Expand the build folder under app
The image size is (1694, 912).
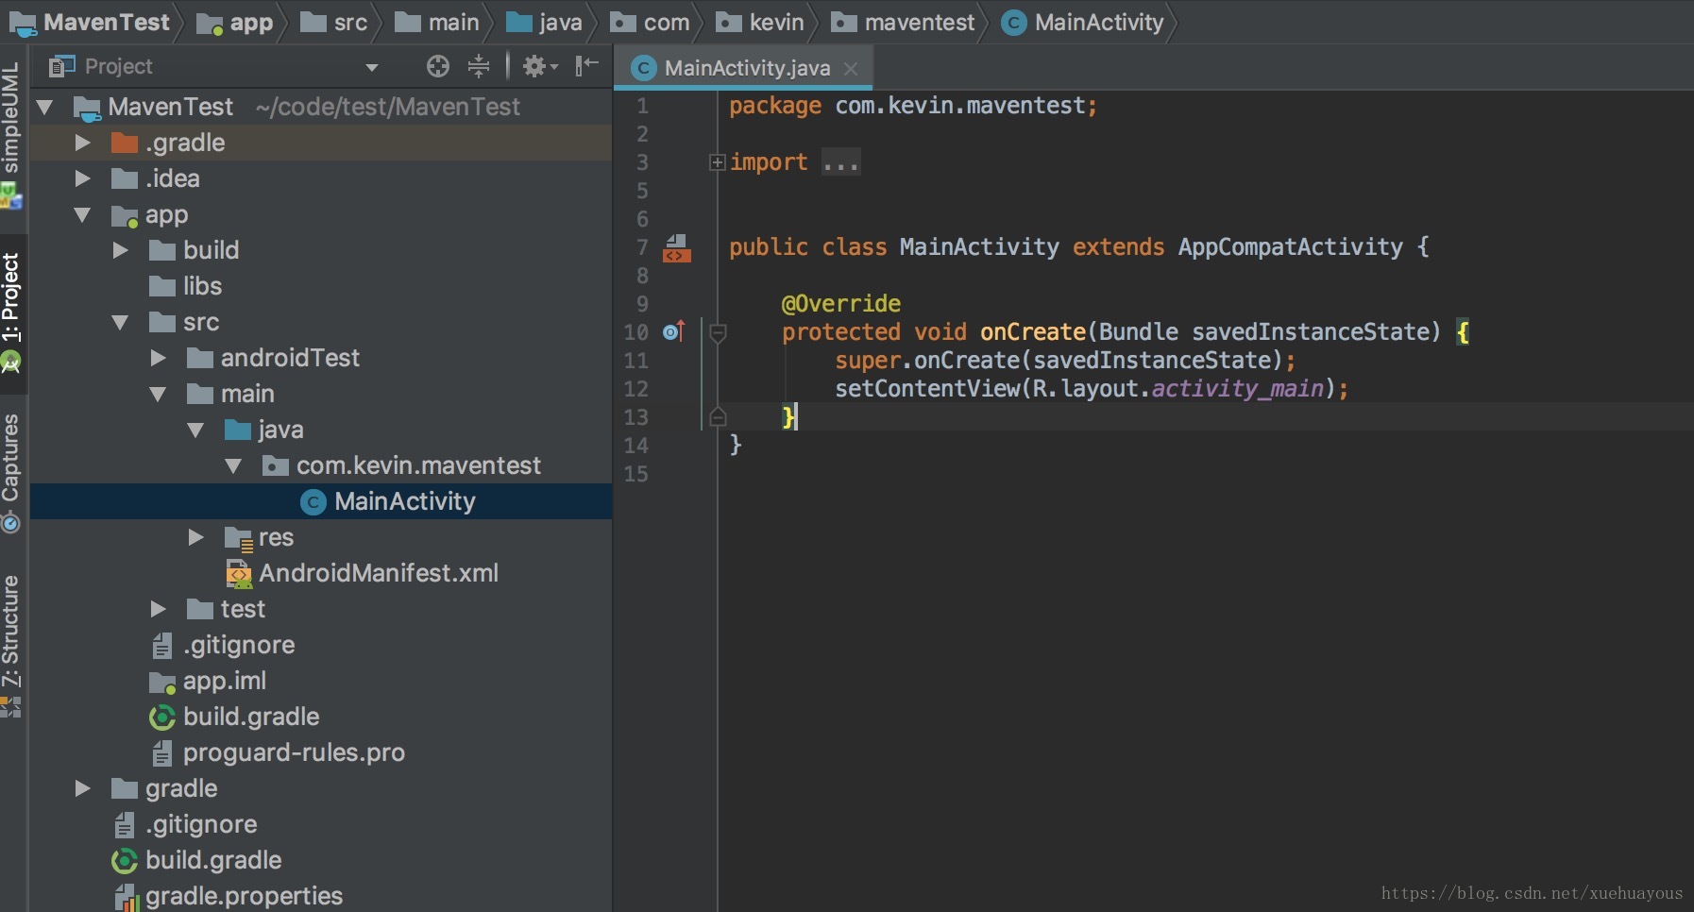120,250
